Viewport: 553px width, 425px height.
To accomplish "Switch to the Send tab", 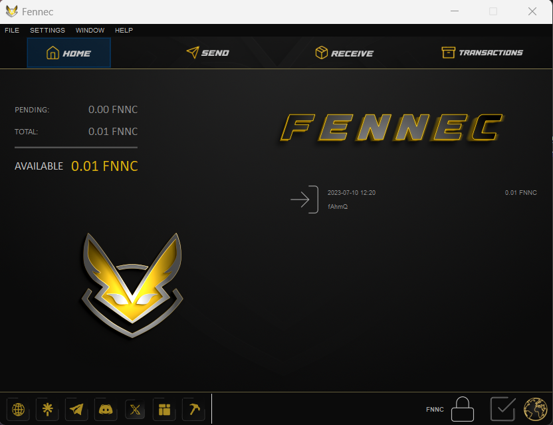I will [207, 53].
